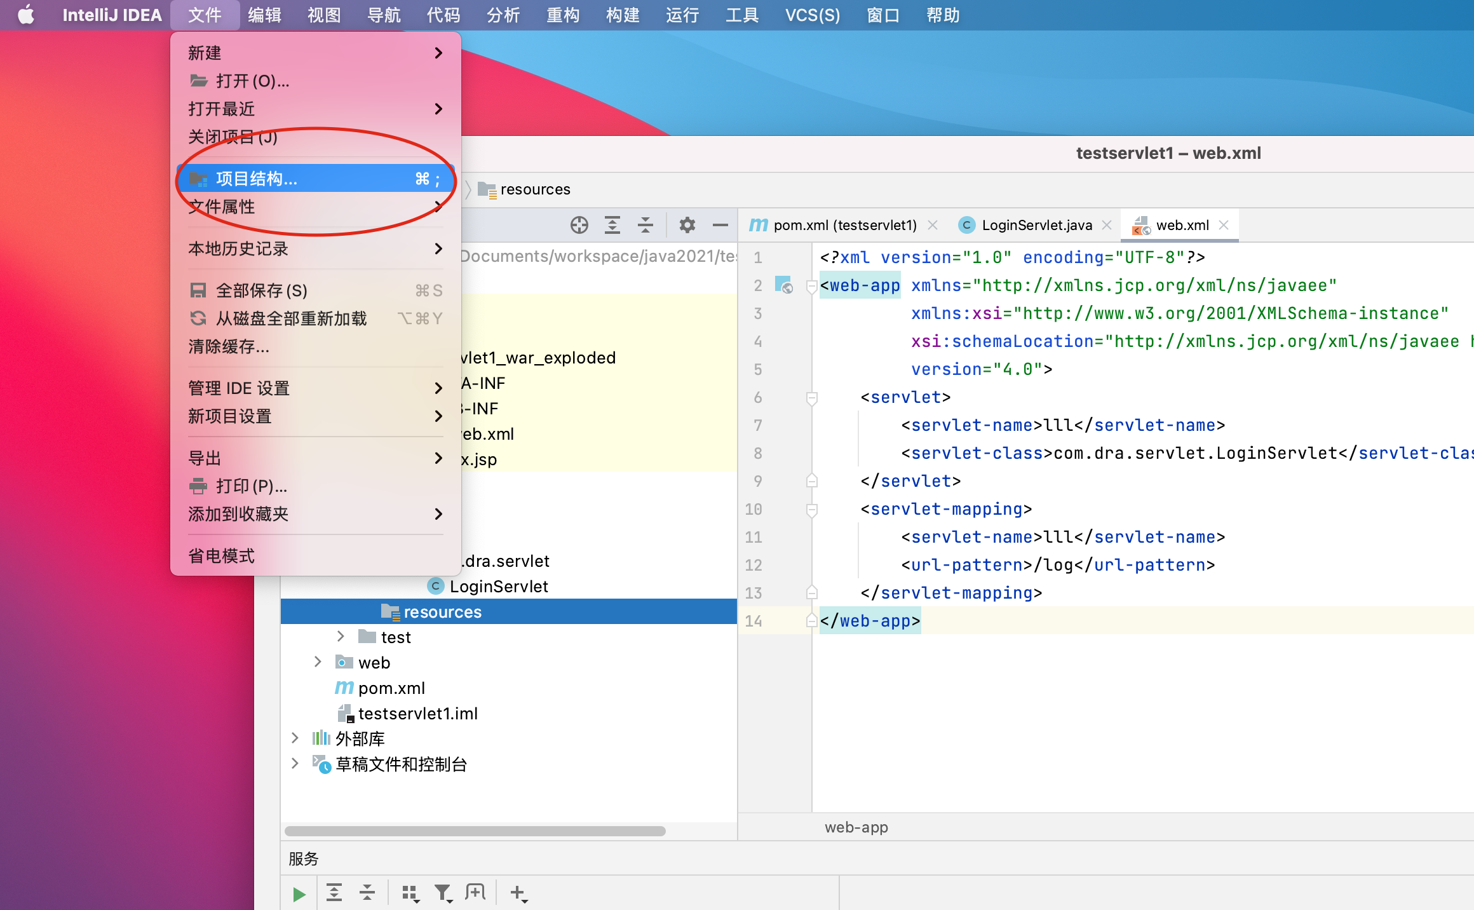1474x910 pixels.
Task: Collapse the web-app fold marker on line 2
Action: pyautogui.click(x=811, y=287)
